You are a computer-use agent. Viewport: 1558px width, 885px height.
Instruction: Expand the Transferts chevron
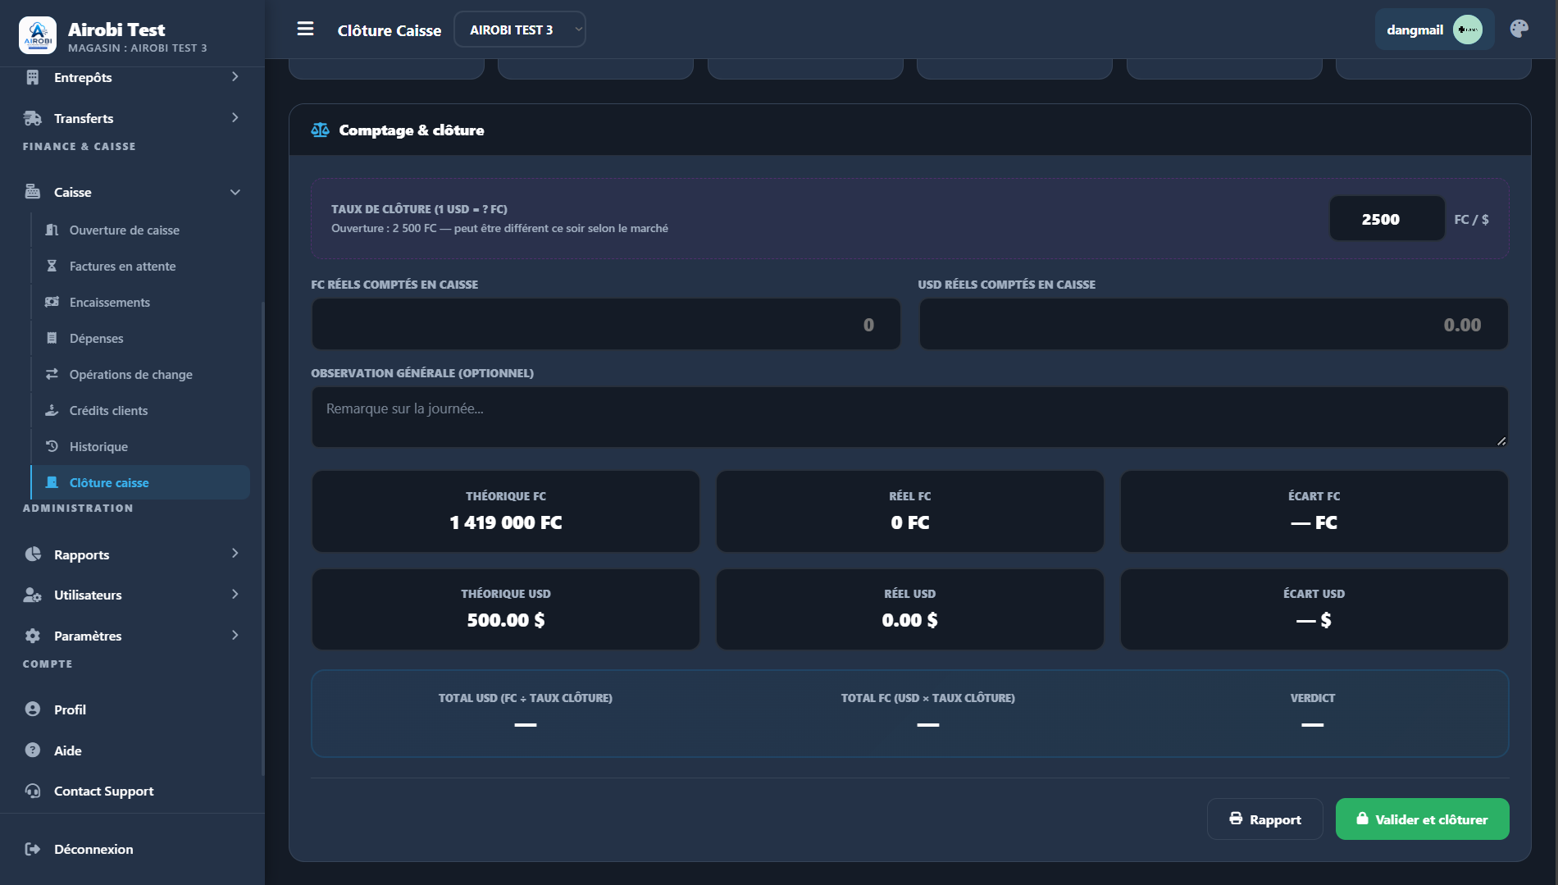(x=235, y=117)
